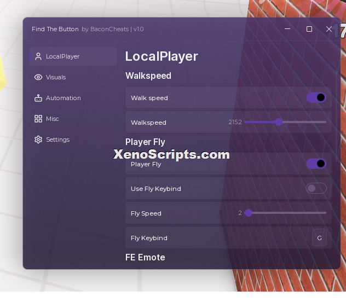Click the Fly Speed slider track
Image resolution: width=346 pixels, height=308 pixels.
click(285, 213)
